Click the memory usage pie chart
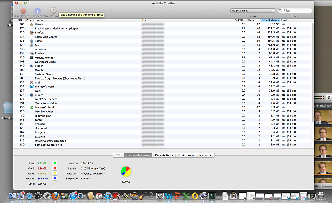The image size is (332, 203). click(x=126, y=172)
